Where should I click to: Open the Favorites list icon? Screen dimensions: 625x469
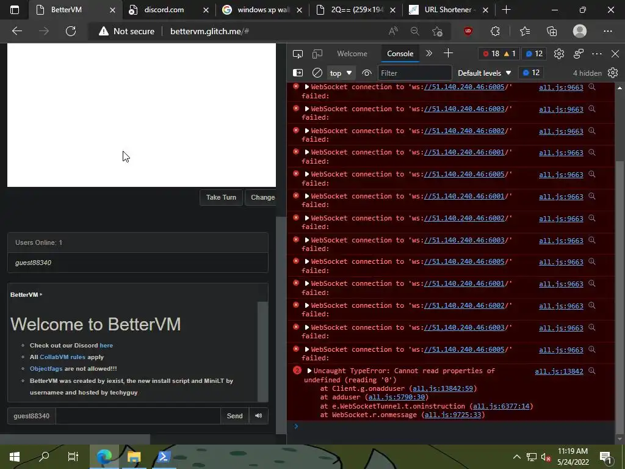(525, 31)
